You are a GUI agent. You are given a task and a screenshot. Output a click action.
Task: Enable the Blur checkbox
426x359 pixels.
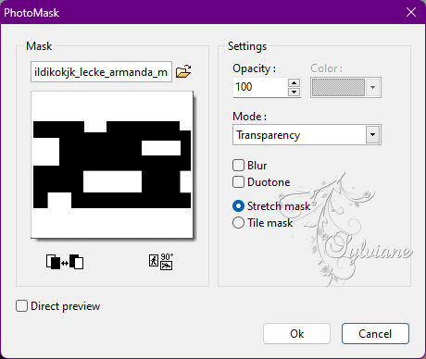coord(238,166)
